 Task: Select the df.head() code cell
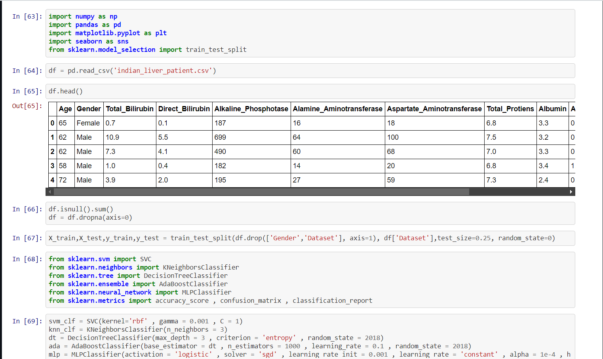pyautogui.click(x=310, y=91)
